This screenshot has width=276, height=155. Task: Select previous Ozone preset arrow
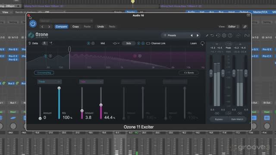pos(191,35)
